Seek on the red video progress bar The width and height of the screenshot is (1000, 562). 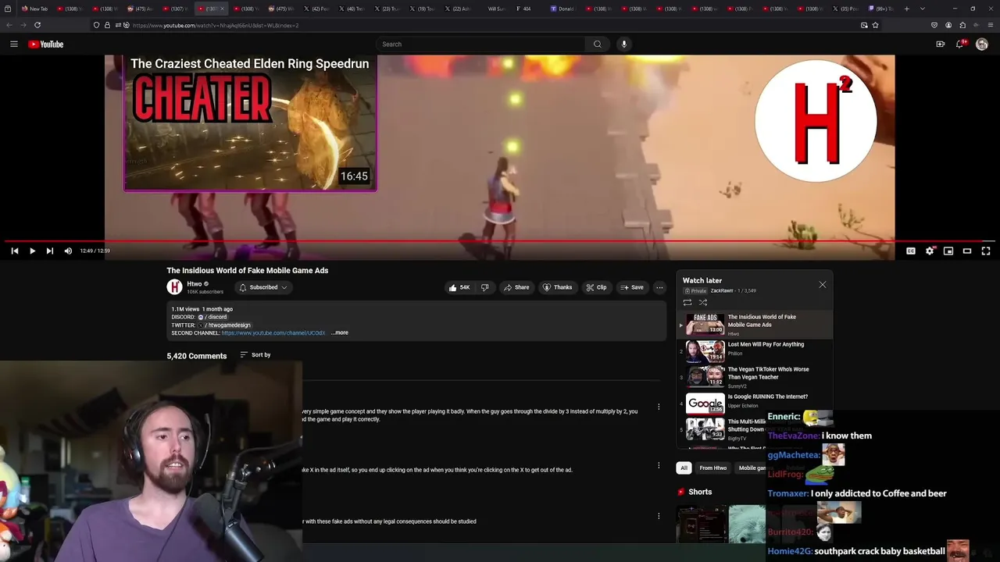pos(500,242)
